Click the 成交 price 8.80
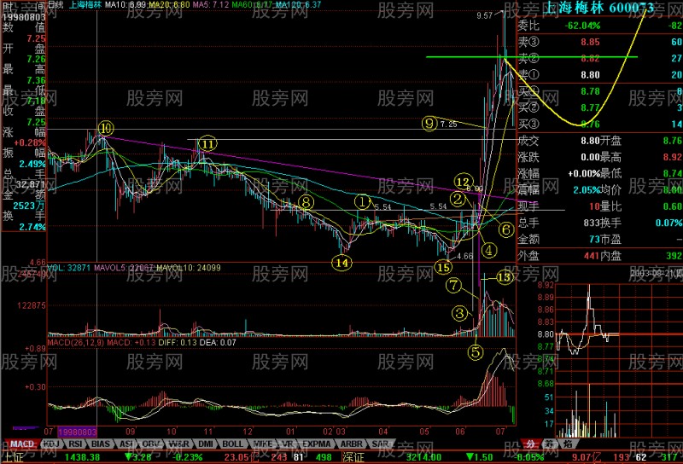This screenshot has height=464, width=683. (x=590, y=141)
